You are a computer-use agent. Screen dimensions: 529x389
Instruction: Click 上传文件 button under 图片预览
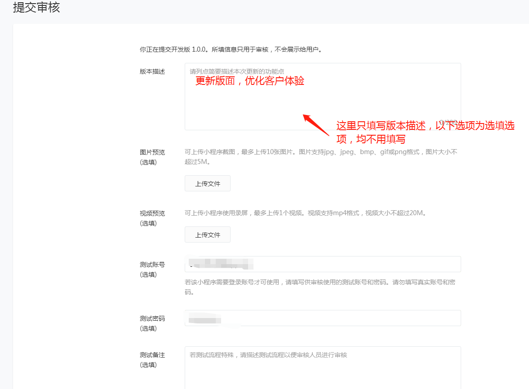tap(207, 183)
